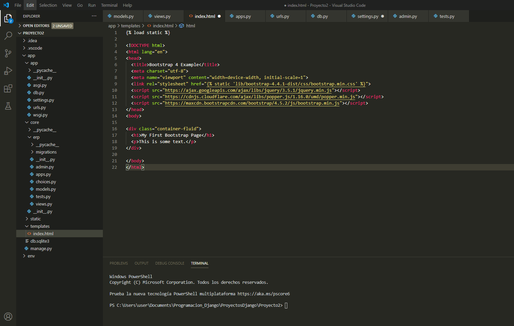Show the Problems panel tab
The image size is (514, 326).
tap(119, 263)
